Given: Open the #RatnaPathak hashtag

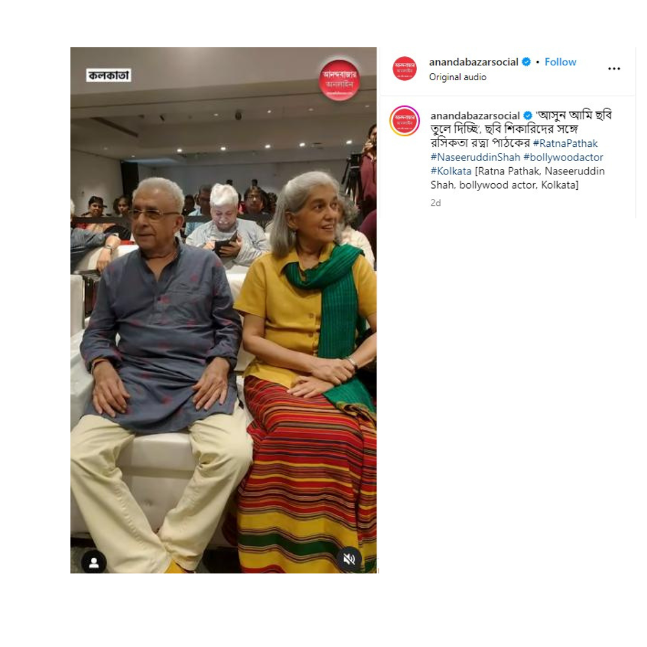Looking at the screenshot, I should [565, 143].
